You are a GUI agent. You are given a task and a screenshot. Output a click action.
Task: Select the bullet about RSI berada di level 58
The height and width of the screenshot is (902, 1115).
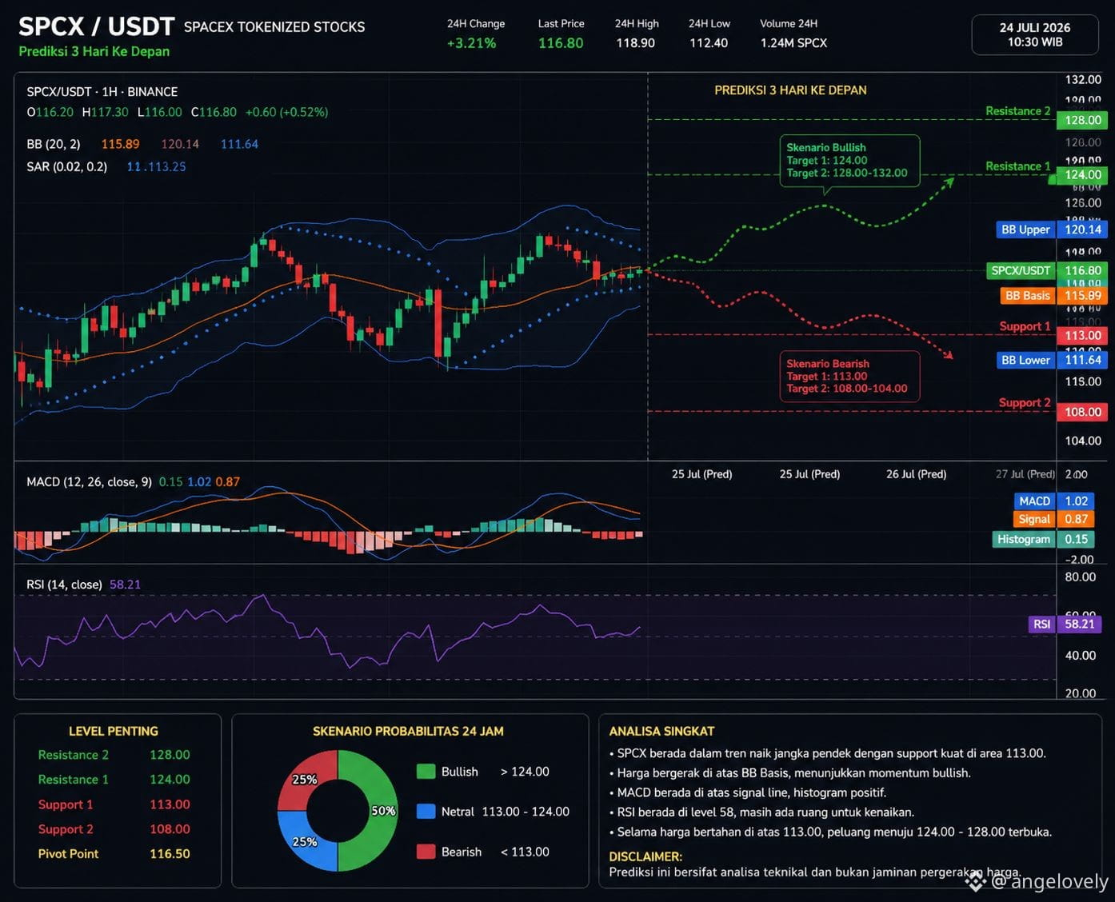[x=761, y=812]
